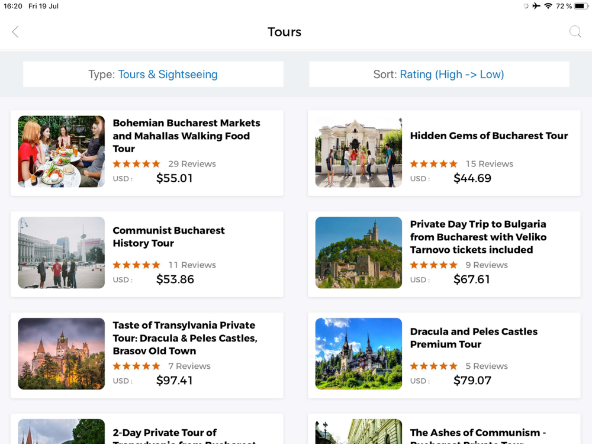The width and height of the screenshot is (592, 444).
Task: Tap the Taste of Transylvania tour thumbnail
Action: pos(62,354)
